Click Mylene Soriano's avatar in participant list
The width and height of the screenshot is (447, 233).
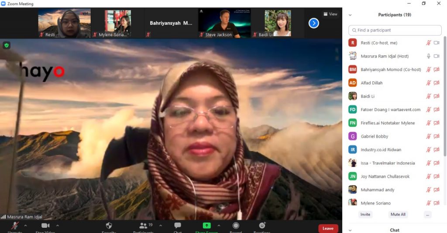click(x=353, y=203)
